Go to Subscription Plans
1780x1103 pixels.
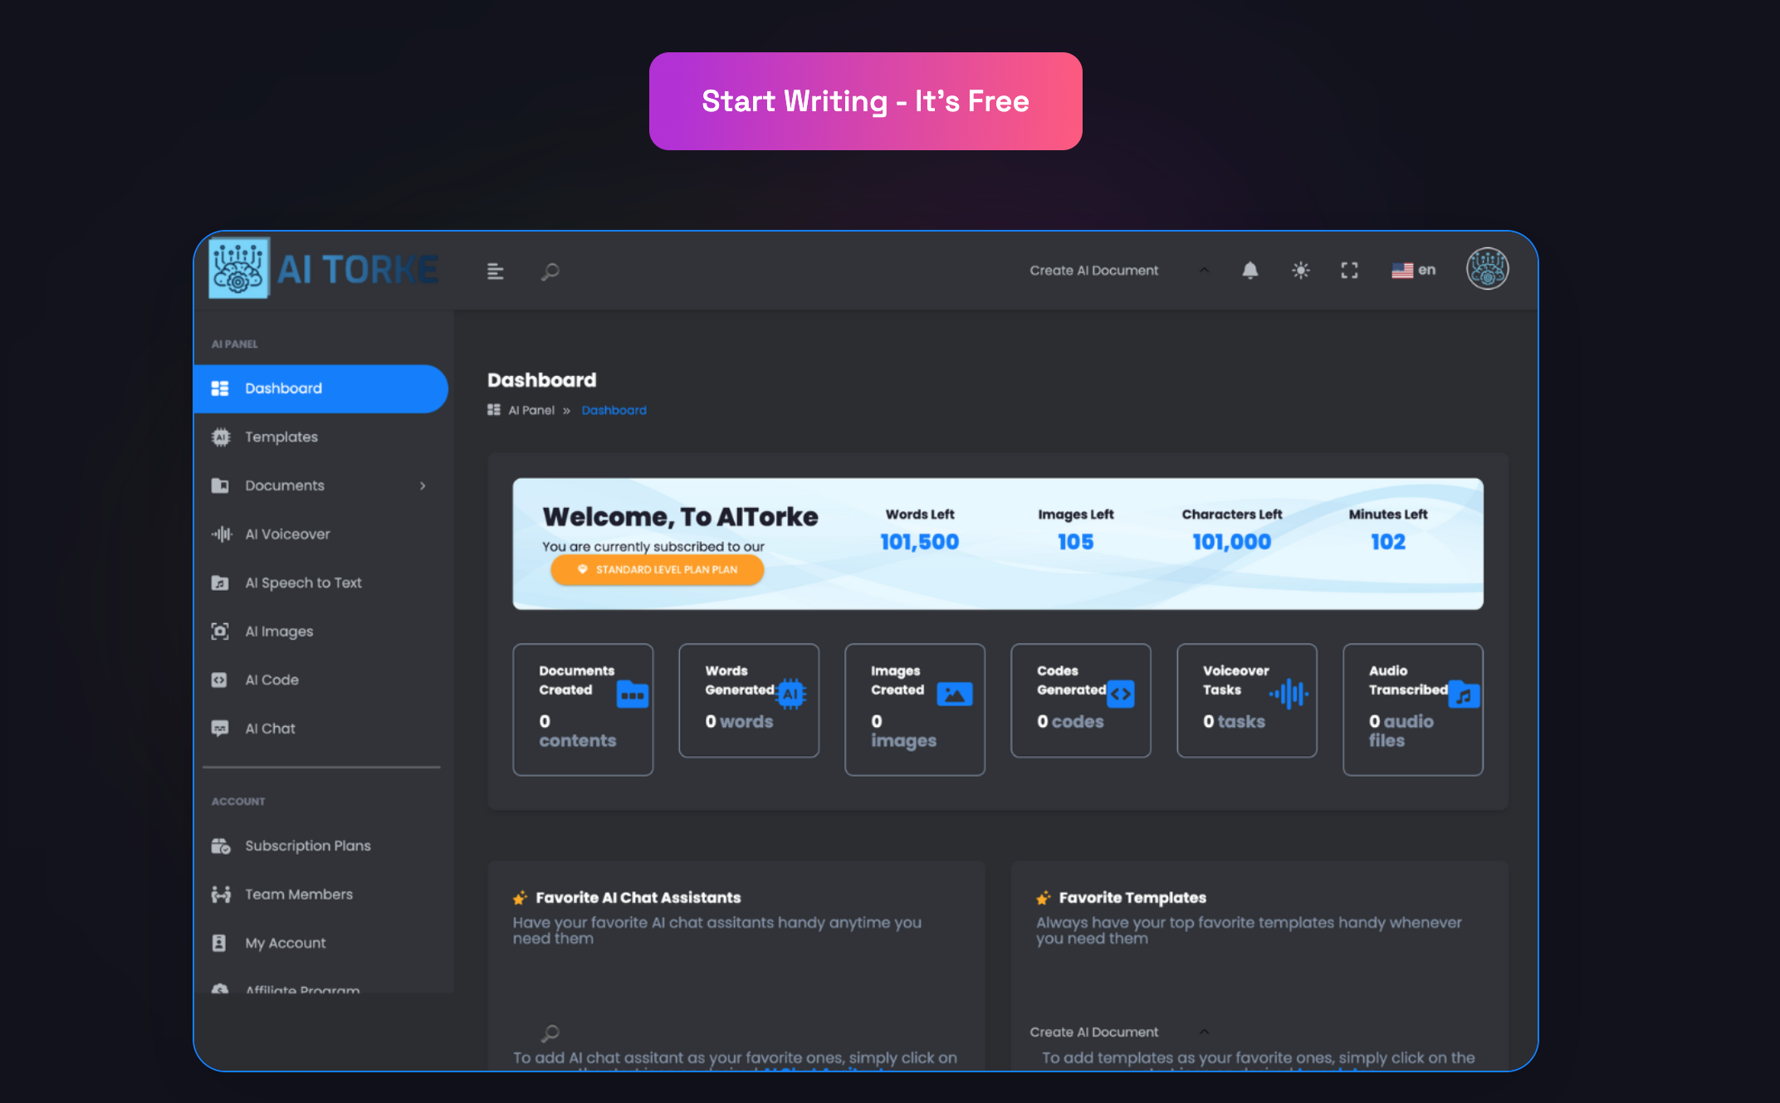tap(307, 845)
